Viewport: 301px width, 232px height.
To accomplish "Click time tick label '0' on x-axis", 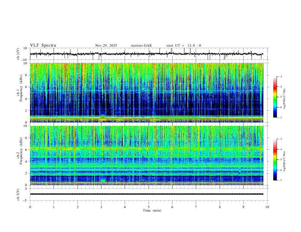I will click(30, 207).
